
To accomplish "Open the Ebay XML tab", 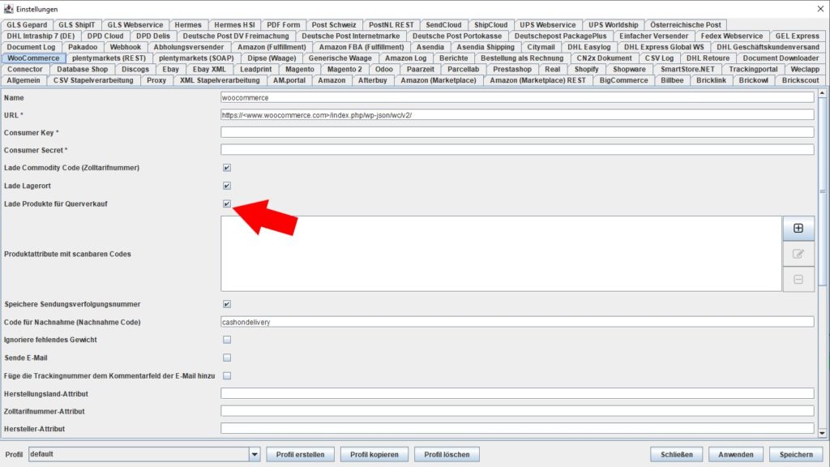I will [x=209, y=70].
